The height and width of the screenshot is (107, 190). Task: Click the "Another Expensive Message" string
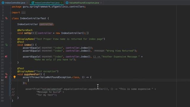(121, 57)
